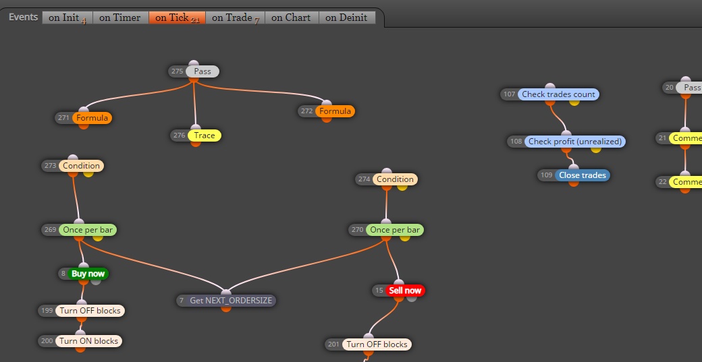The height and width of the screenshot is (362, 702).
Task: Select Turn OFF blocks 201
Action: 377,344
